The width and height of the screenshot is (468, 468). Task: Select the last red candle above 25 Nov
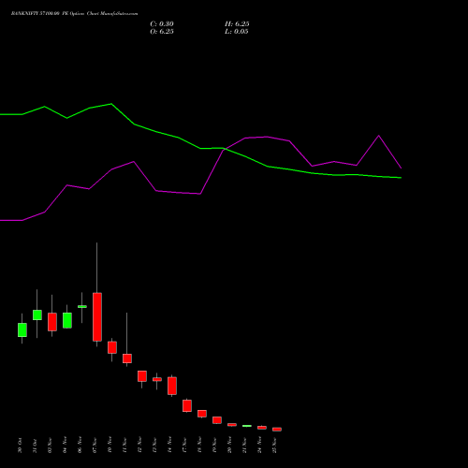pos(277,430)
